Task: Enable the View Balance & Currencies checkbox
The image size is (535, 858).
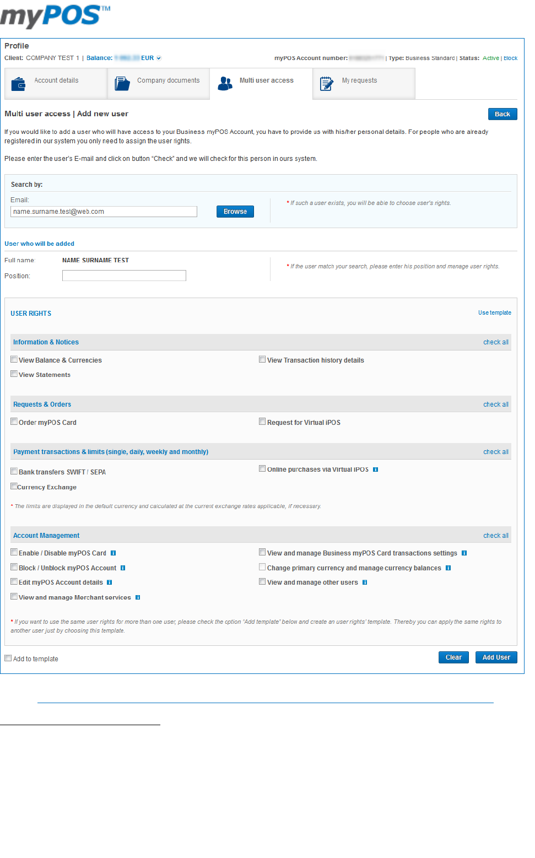Action: click(x=14, y=359)
